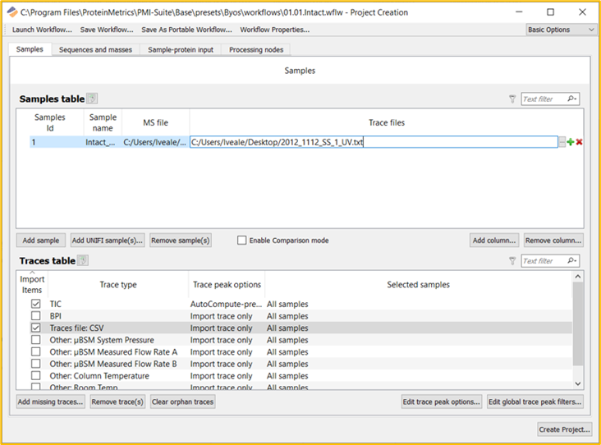
Task: Uncheck the TIC import checkbox
Action: pos(35,304)
